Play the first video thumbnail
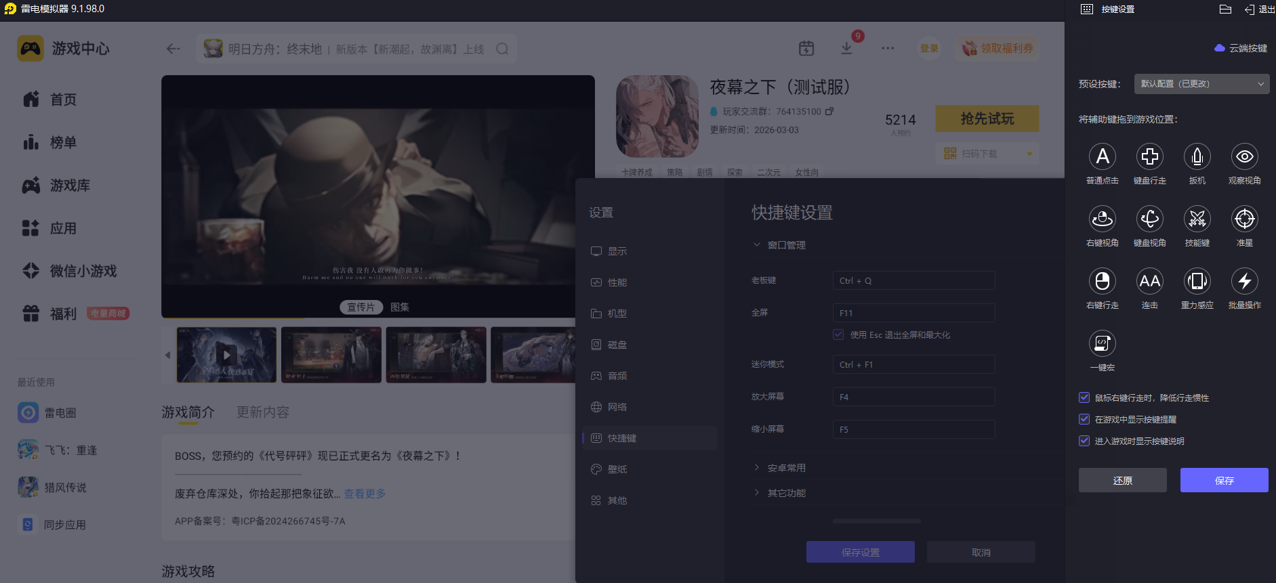 click(226, 355)
